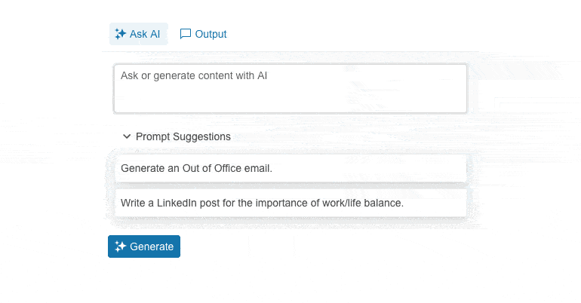Image resolution: width=581 pixels, height=303 pixels.
Task: Click the word 'Output' in tab strip
Action: tap(211, 34)
